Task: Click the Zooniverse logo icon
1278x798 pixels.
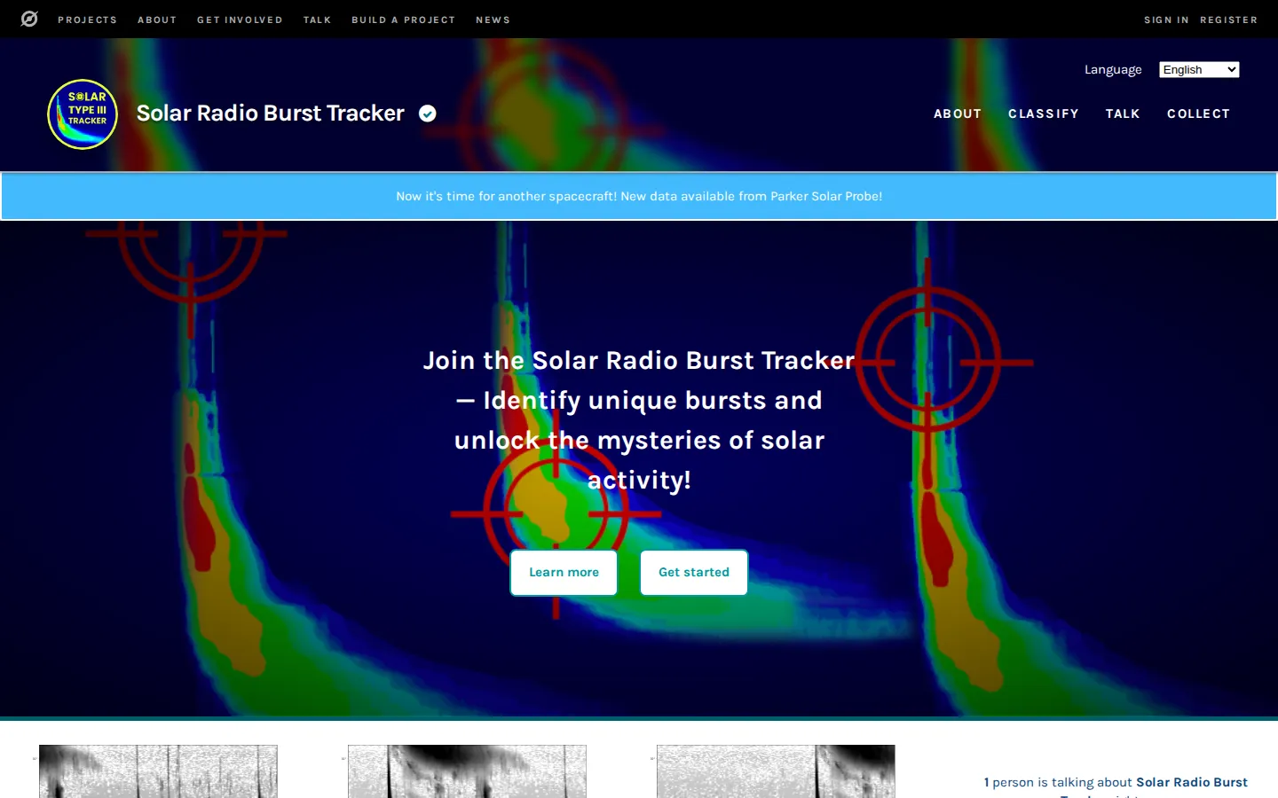Action: pyautogui.click(x=29, y=19)
